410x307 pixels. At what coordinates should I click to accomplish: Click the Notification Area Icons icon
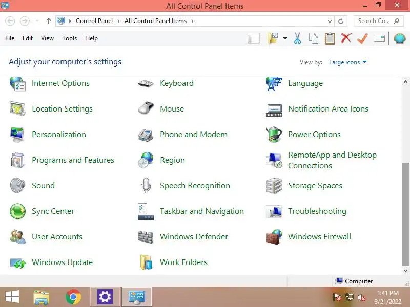pyautogui.click(x=274, y=110)
